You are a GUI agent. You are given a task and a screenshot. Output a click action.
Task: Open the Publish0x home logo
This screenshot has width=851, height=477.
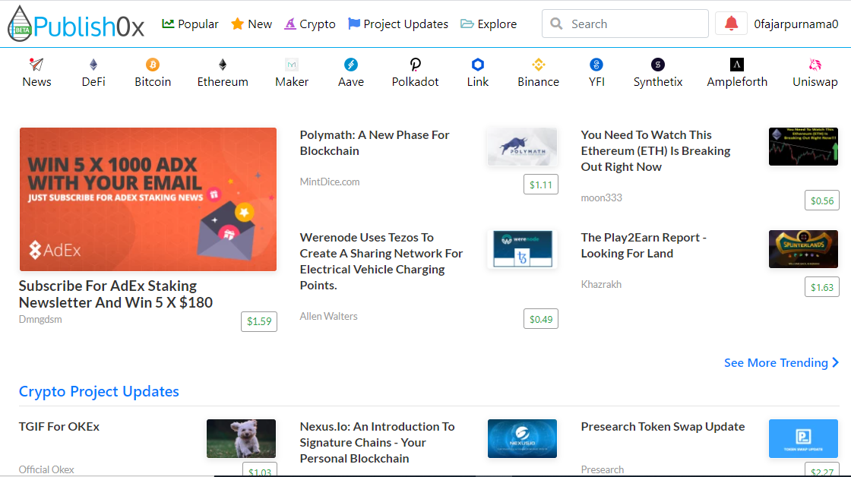76,24
